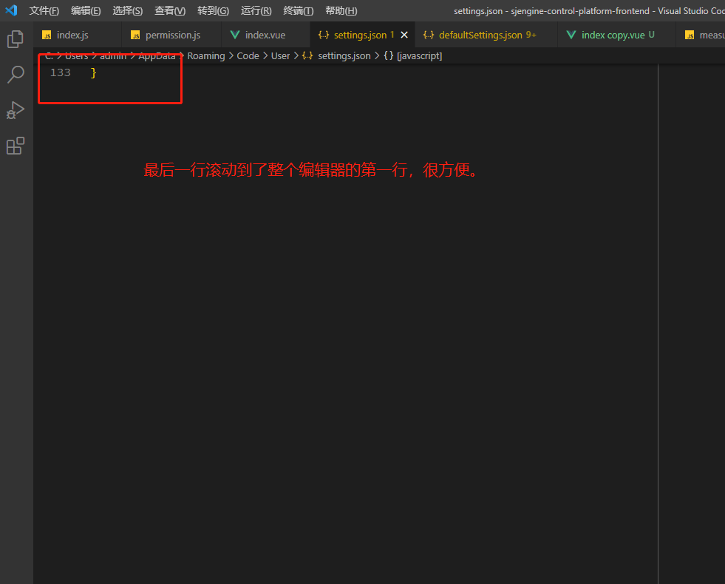Close the settings.json tab
725x584 pixels.
404,35
